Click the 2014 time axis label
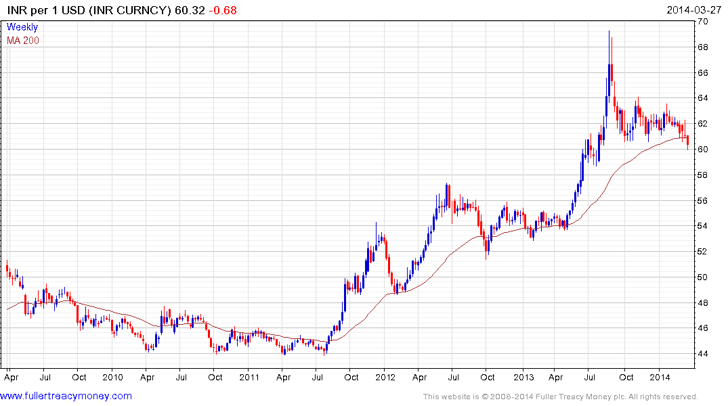728x406 pixels. 660,377
